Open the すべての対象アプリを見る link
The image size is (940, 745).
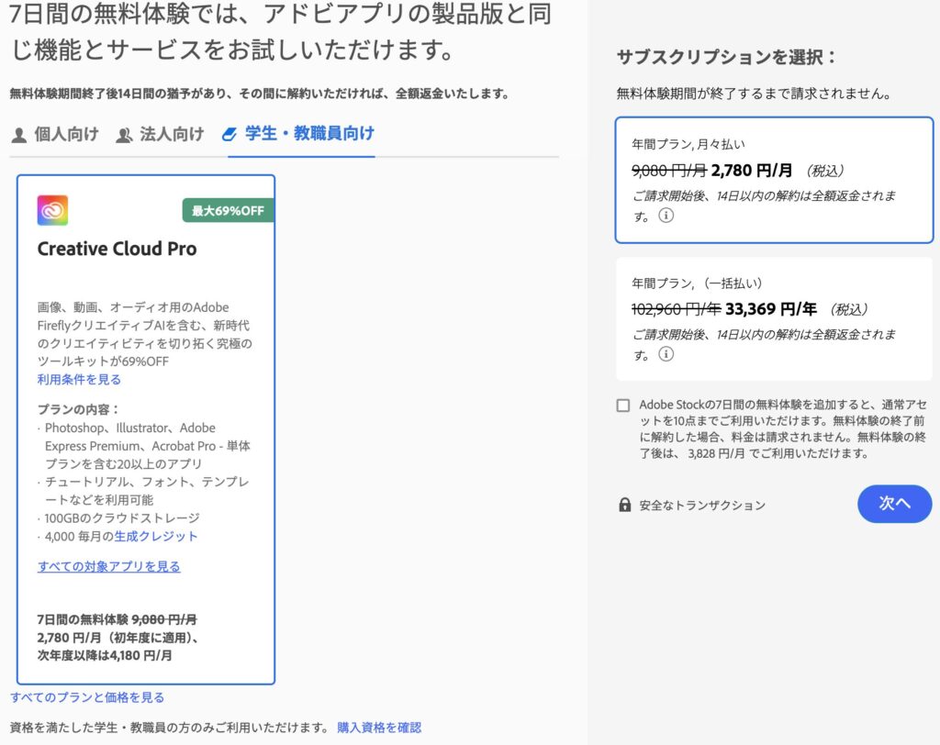pyautogui.click(x=109, y=566)
